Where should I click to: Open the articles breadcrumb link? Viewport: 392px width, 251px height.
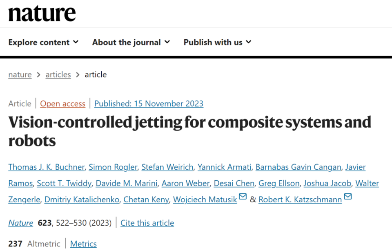tap(58, 74)
